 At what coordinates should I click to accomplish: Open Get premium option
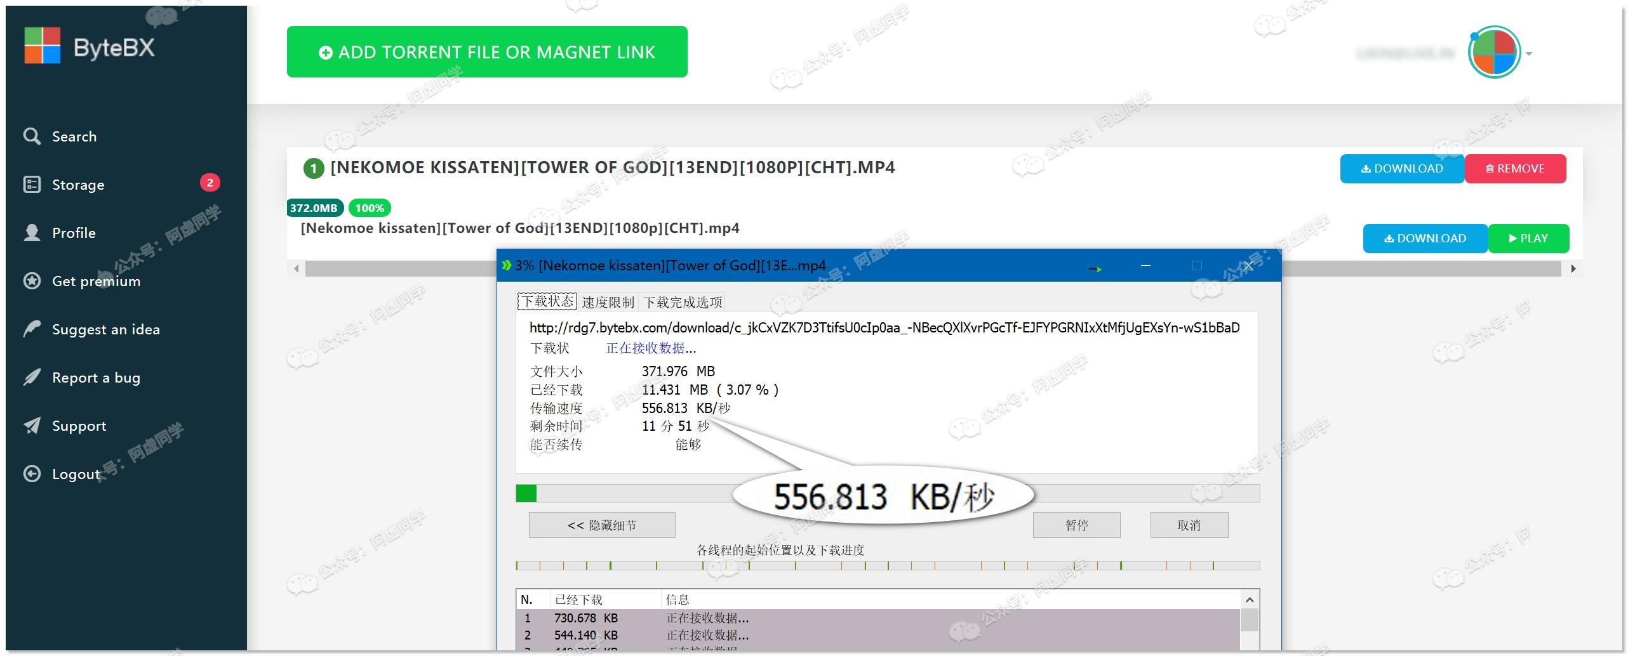(x=96, y=281)
